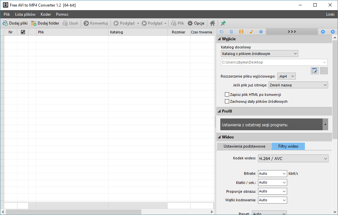
Task: Open the .mp4 output extension dropdown
Action: (x=286, y=76)
